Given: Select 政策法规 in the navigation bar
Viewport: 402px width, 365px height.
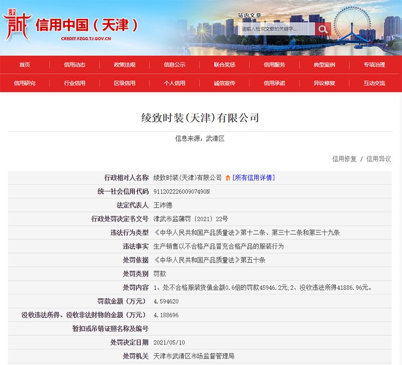Looking at the screenshot, I should 125,65.
